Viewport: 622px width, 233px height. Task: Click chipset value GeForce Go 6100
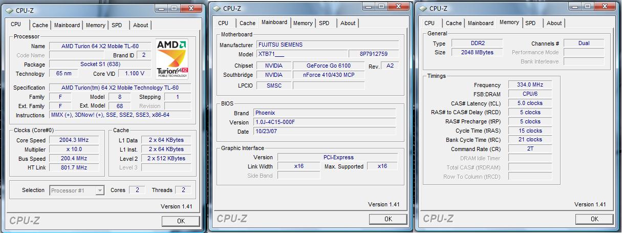click(328, 66)
